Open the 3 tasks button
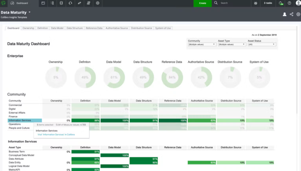The image size is (301, 171). pyautogui.click(x=268, y=3)
